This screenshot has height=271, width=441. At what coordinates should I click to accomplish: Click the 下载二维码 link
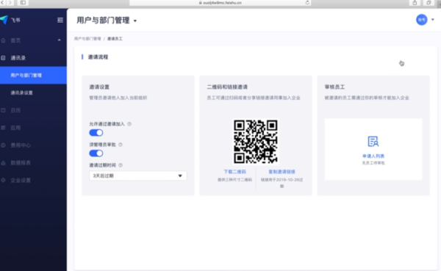[x=234, y=171]
